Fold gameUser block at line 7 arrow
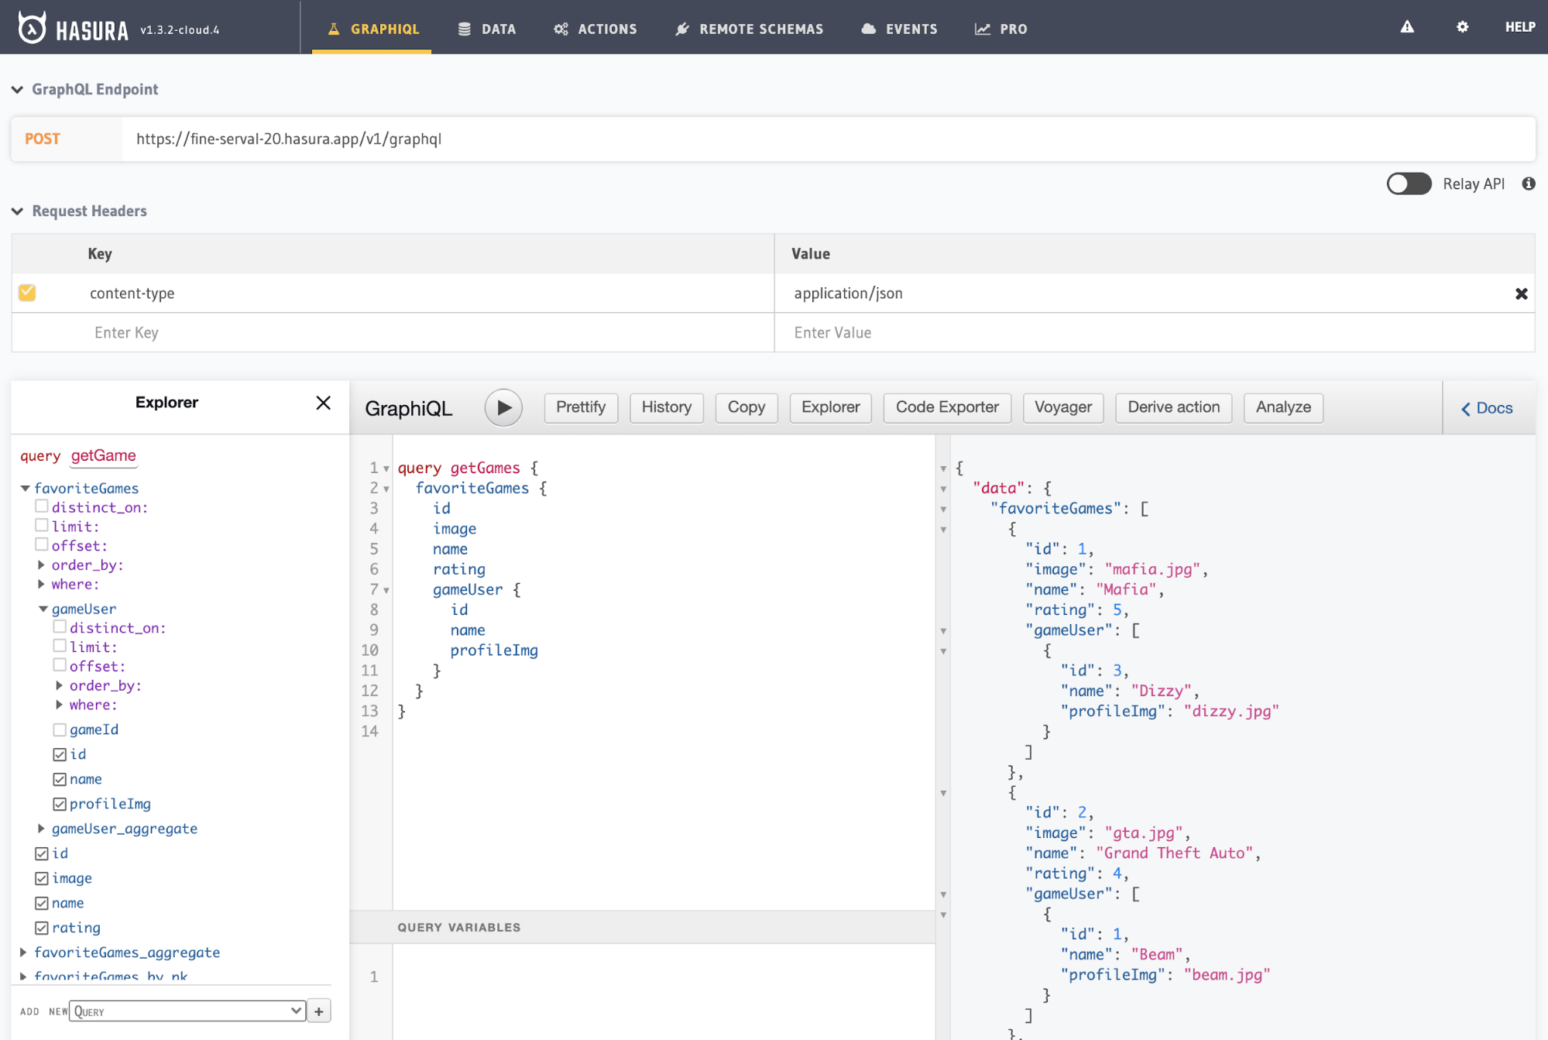Image resolution: width=1548 pixels, height=1040 pixels. click(386, 590)
